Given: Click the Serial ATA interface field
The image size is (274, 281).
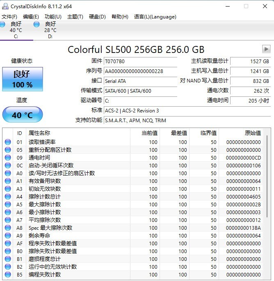Looking at the screenshot, I should click(141, 81).
